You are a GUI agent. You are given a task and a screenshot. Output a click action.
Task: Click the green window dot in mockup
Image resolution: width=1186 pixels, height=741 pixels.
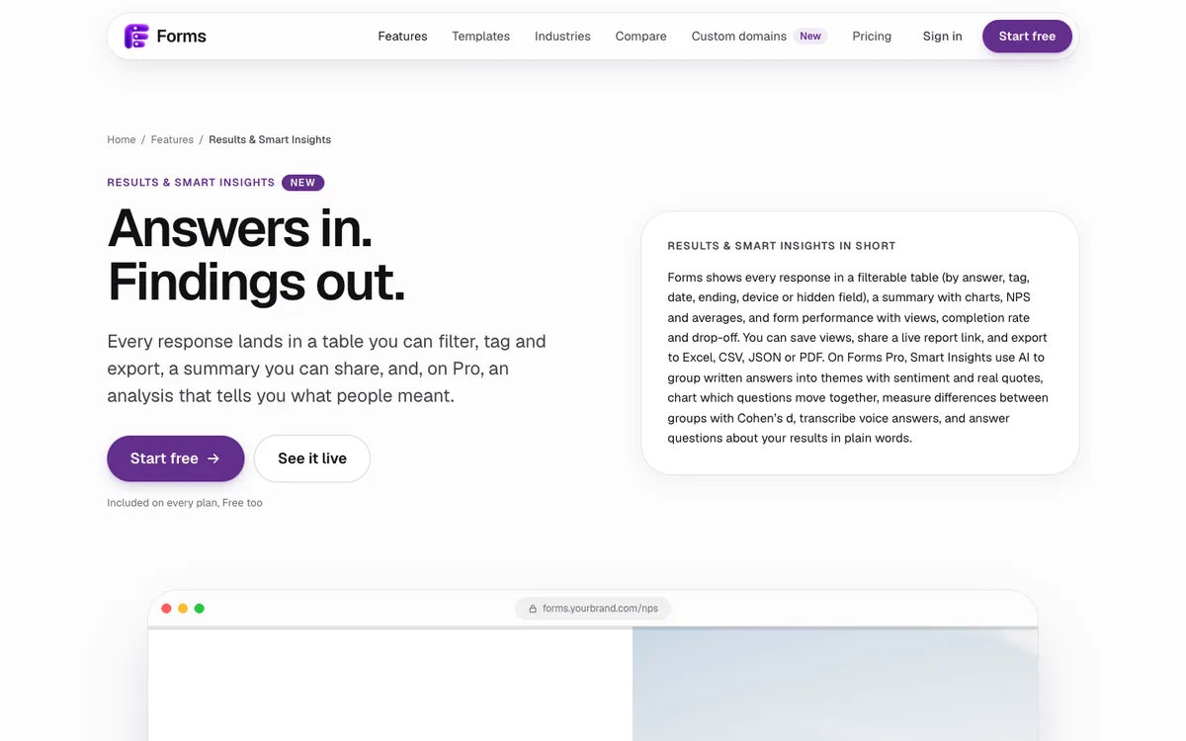coord(200,609)
